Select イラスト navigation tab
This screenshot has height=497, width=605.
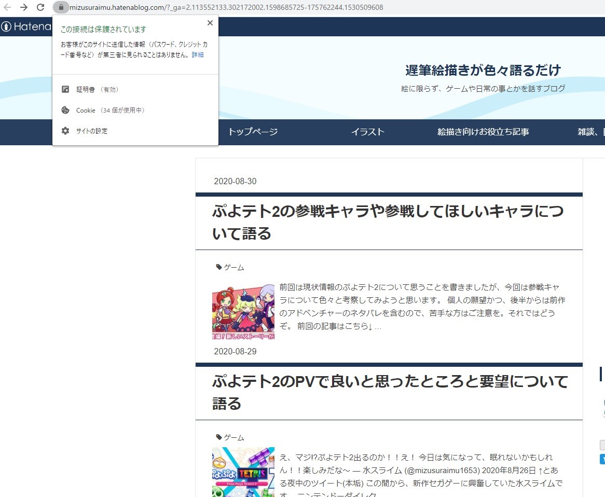(x=368, y=132)
